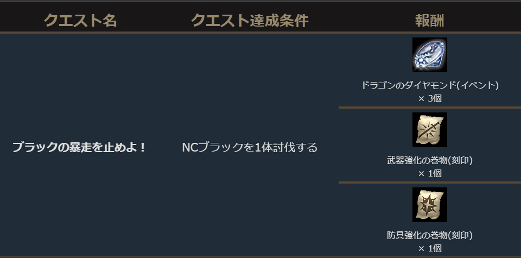
Task: Click the 報酬 column header
Action: [x=429, y=21]
